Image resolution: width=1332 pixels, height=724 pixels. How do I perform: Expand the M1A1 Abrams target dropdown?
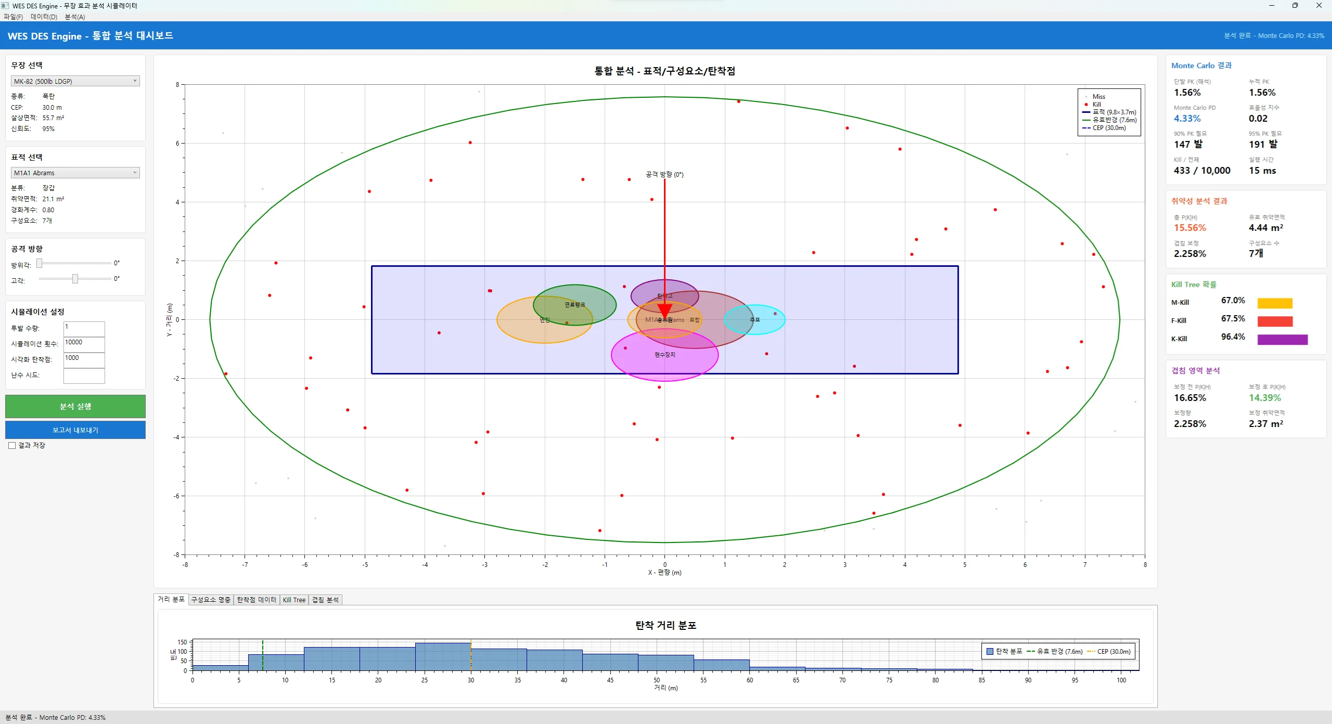75,173
